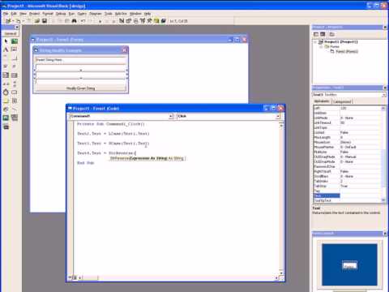Click the Save Project toolbar icon

[45, 21]
